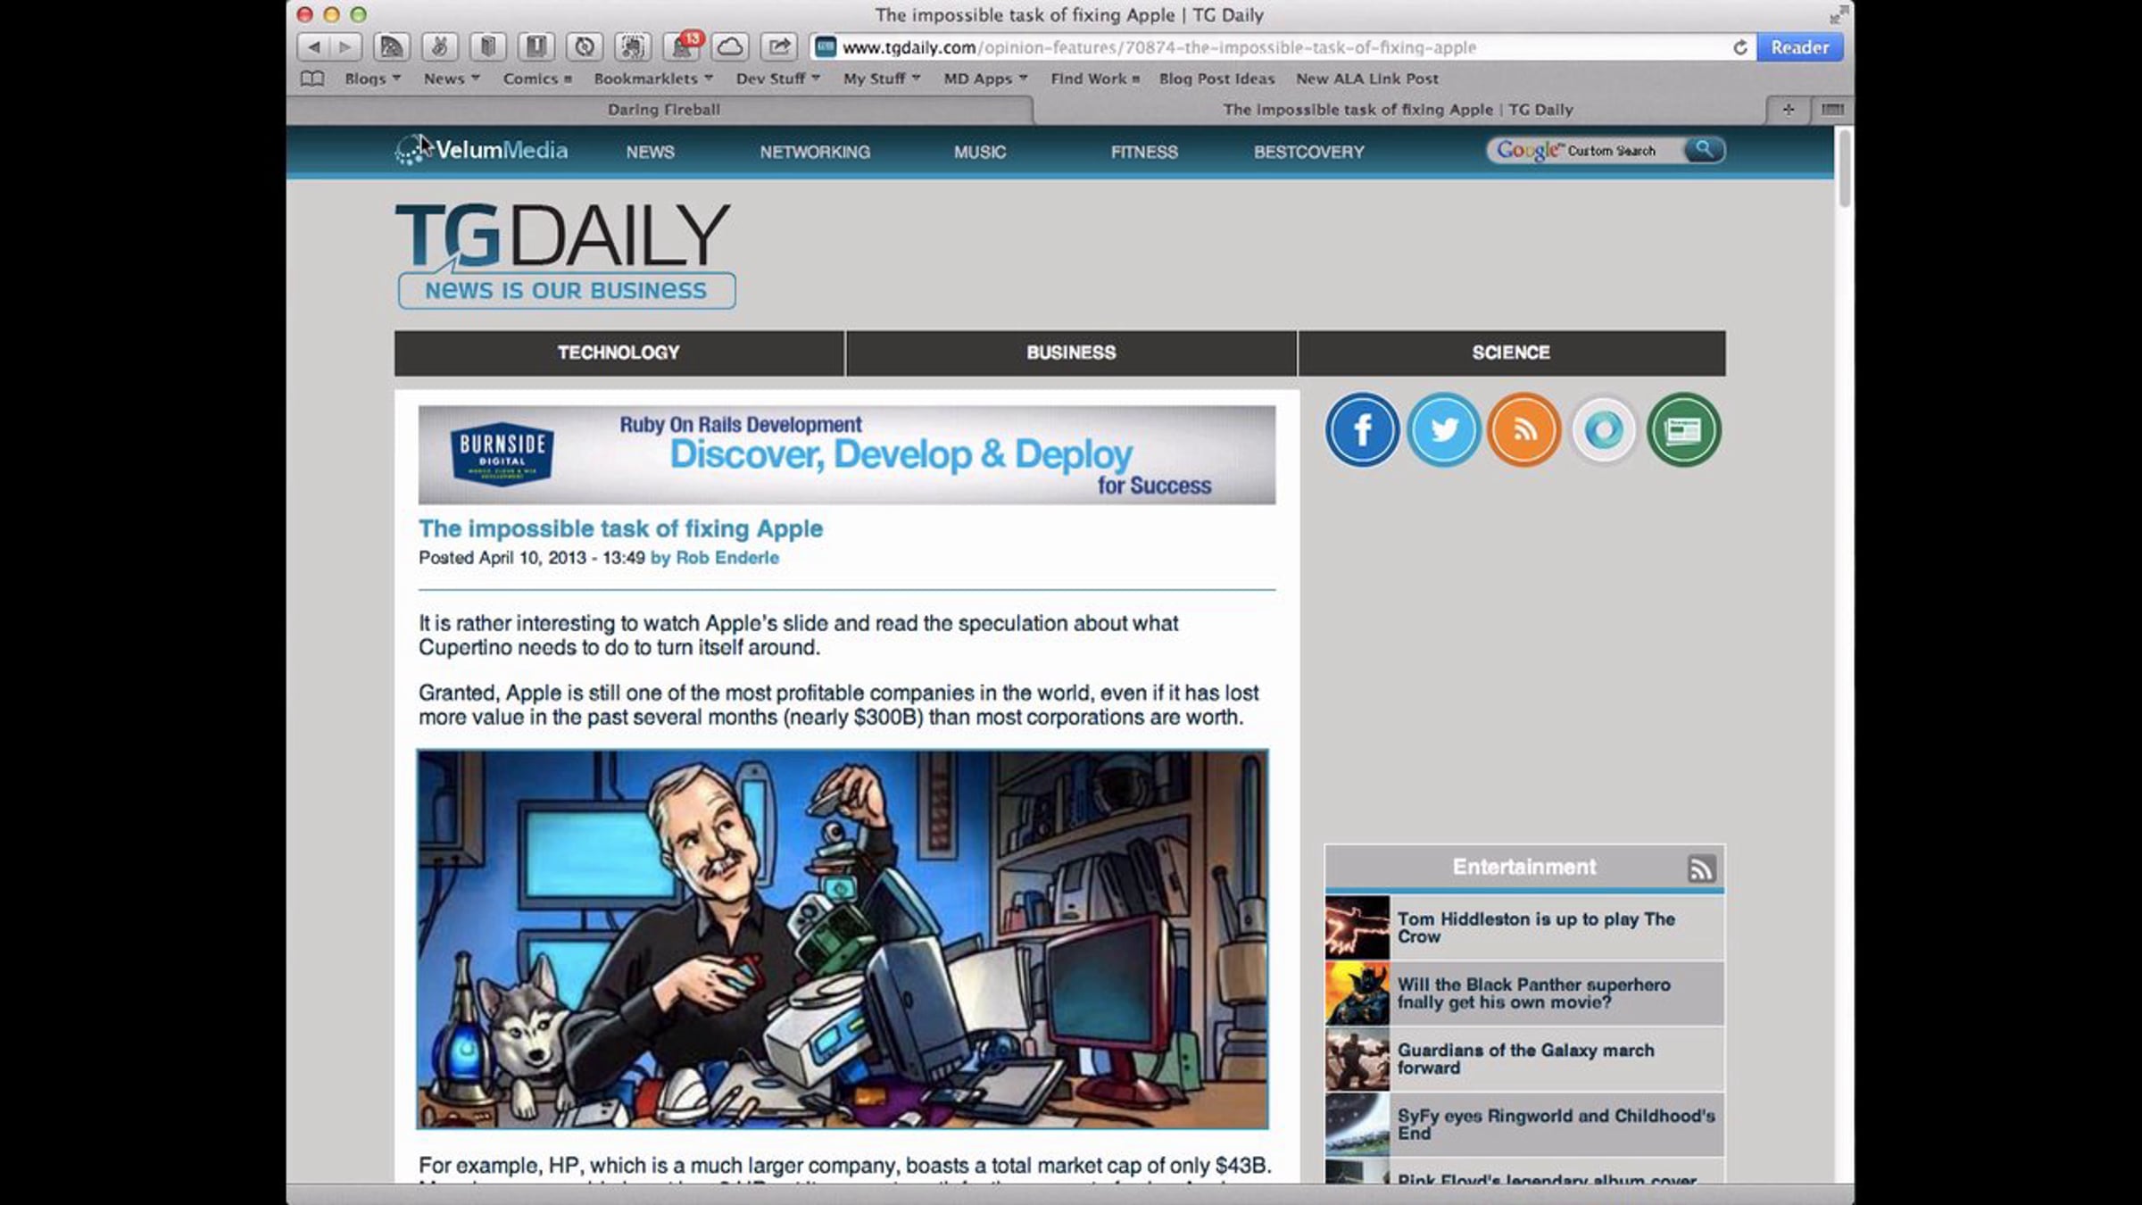The width and height of the screenshot is (2142, 1205).
Task: Click the Google search magnifier button
Action: (1704, 150)
